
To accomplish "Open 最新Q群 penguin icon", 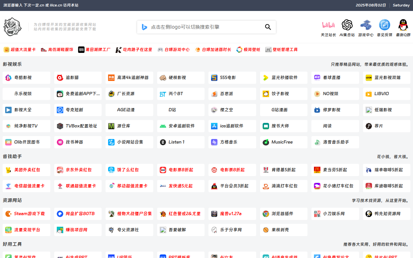I will [x=403, y=25].
